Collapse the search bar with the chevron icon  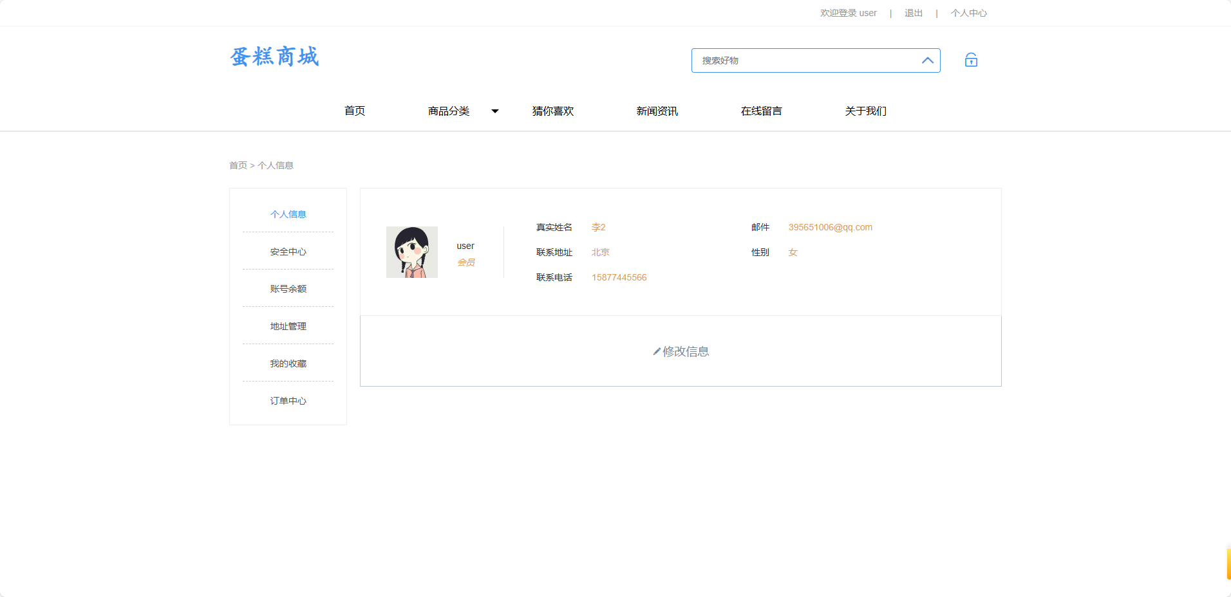(x=927, y=60)
